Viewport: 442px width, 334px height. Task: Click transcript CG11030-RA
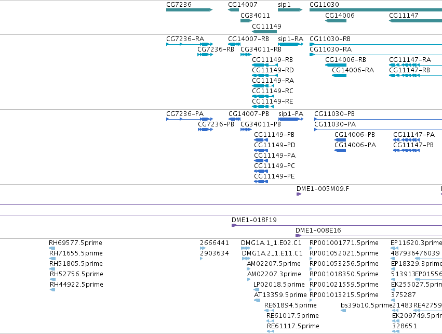point(376,55)
